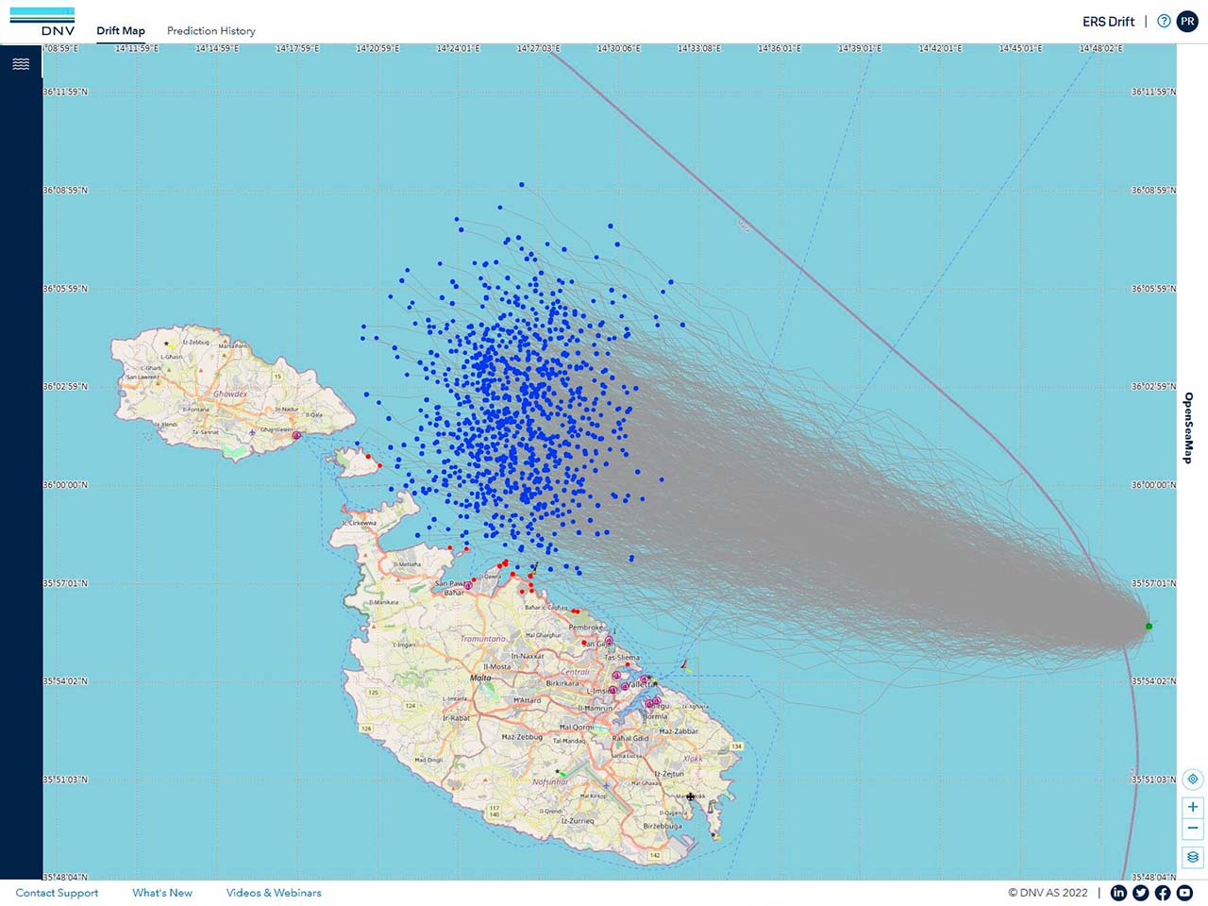The image size is (1208, 906).
Task: Visit the DNV LinkedIn page
Action: 1118,893
